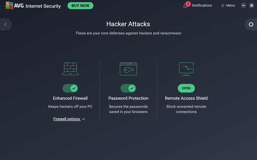Click the Remote Access Shield monitor icon

pos(186,69)
